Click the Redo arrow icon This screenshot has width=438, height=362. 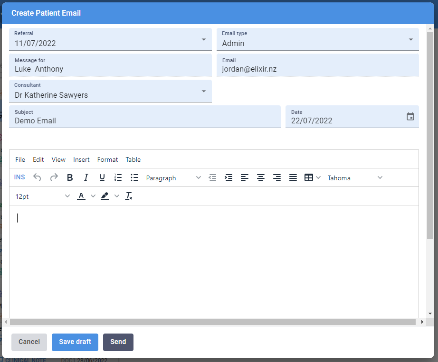pos(54,177)
